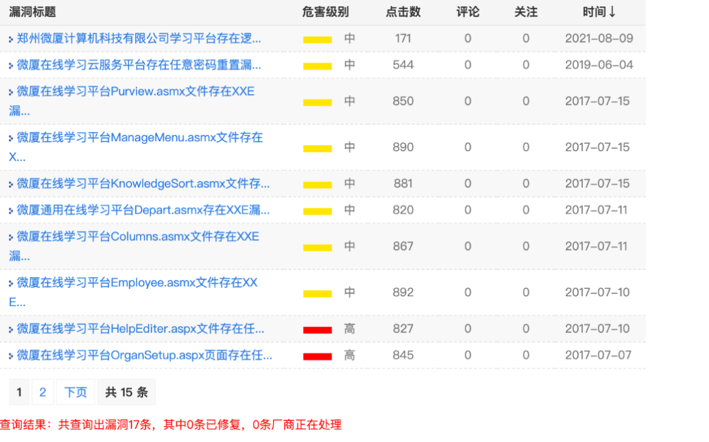Go to page 2 of results
709x442 pixels.
click(x=43, y=392)
